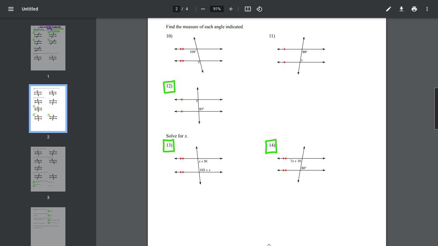Click problem number 14)

coord(272,145)
